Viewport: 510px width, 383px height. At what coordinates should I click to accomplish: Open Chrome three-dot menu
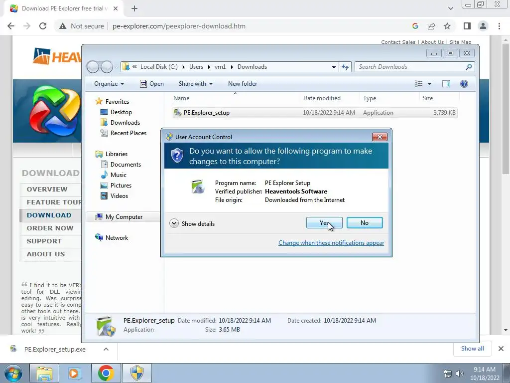click(499, 26)
